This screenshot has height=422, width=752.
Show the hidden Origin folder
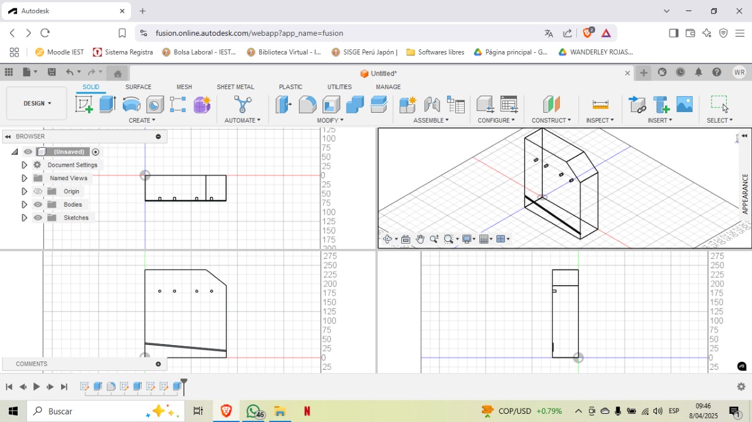click(38, 191)
